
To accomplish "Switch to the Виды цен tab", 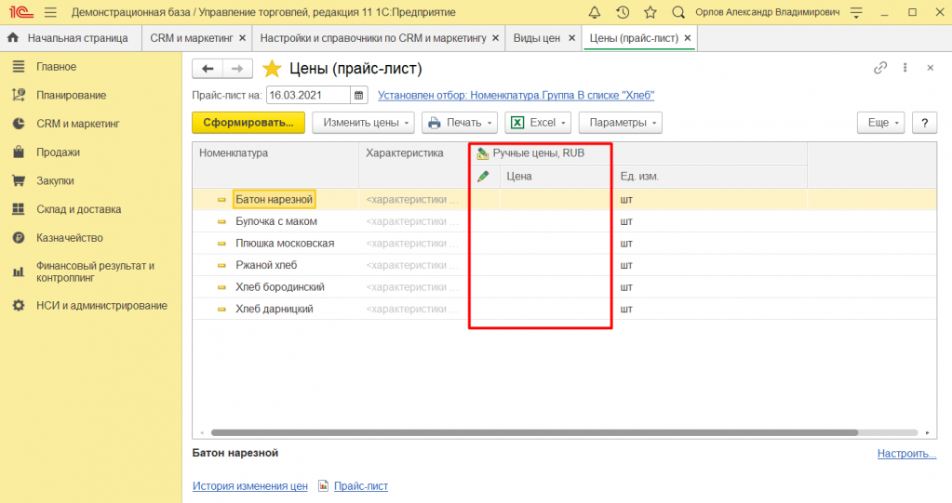I will 537,38.
